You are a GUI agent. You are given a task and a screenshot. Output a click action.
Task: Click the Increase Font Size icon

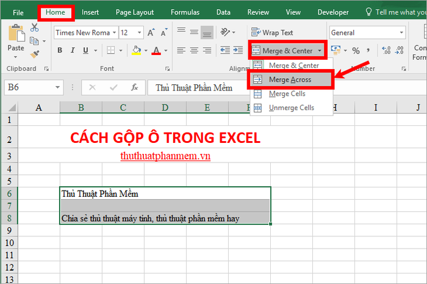[151, 33]
